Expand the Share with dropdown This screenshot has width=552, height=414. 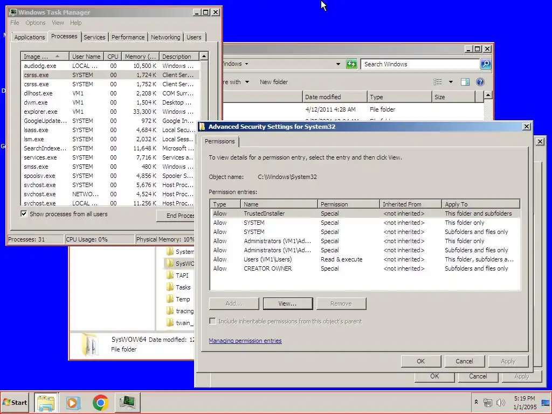pos(247,82)
